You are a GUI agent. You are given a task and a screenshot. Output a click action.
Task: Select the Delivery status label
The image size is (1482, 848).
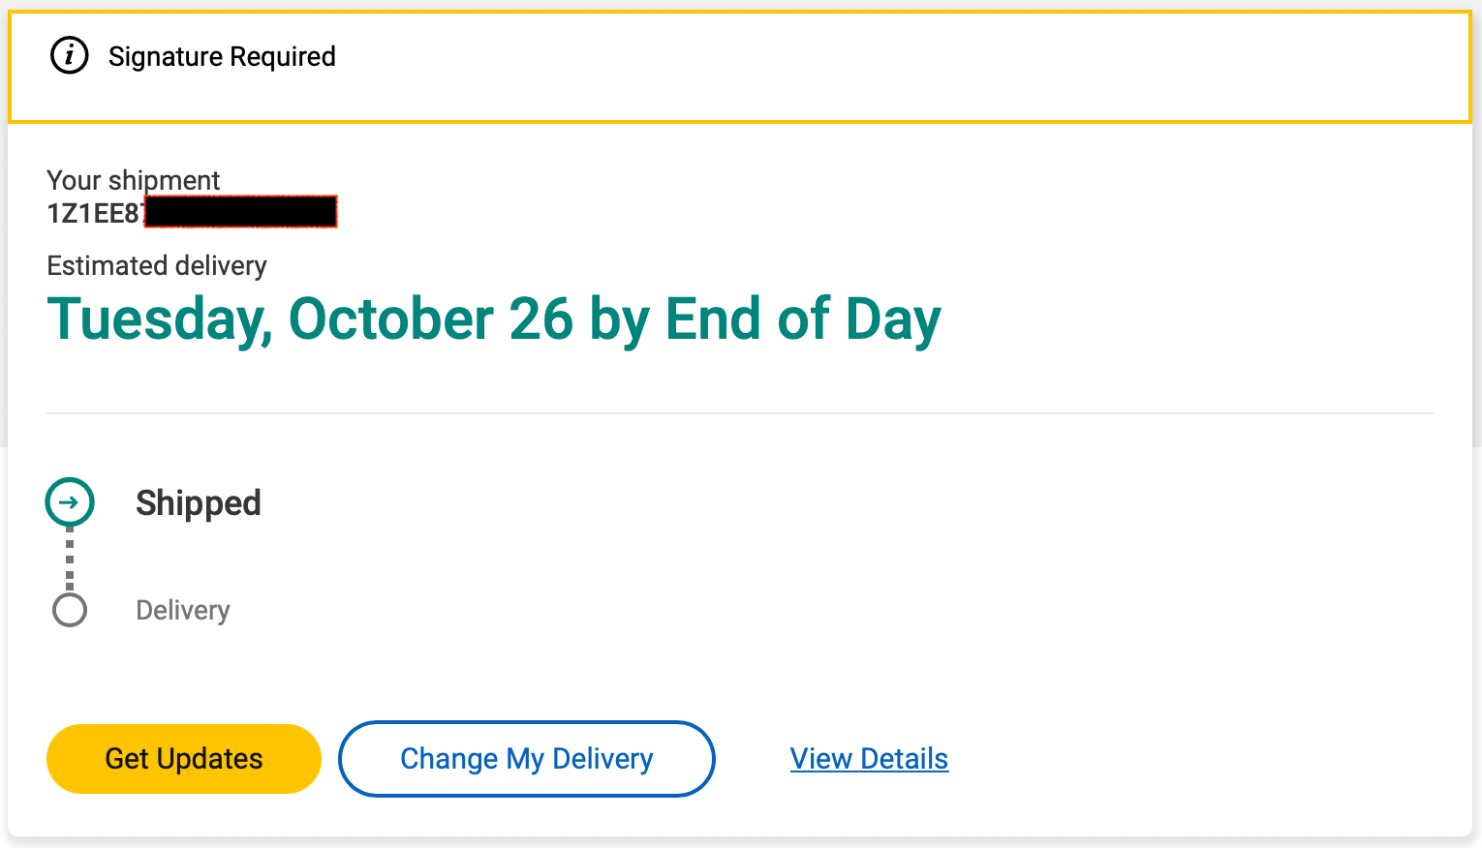point(183,611)
